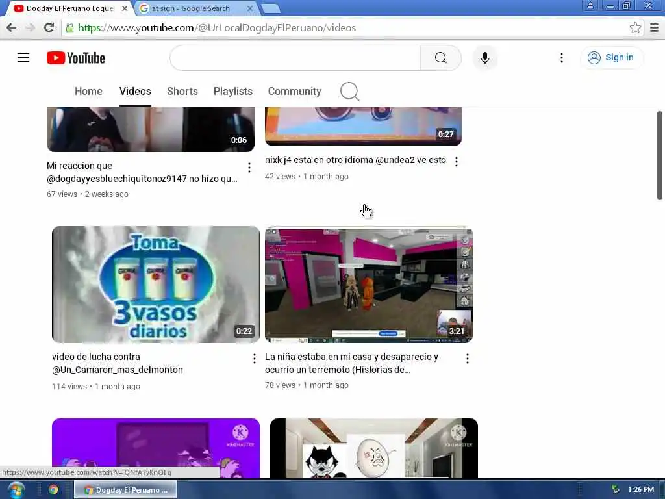Search within channel magnifier icon
Image resolution: width=665 pixels, height=499 pixels.
[x=349, y=91]
